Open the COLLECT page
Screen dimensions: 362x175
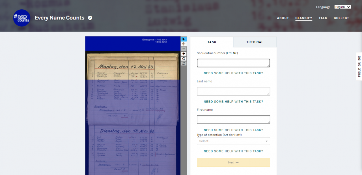(341, 18)
